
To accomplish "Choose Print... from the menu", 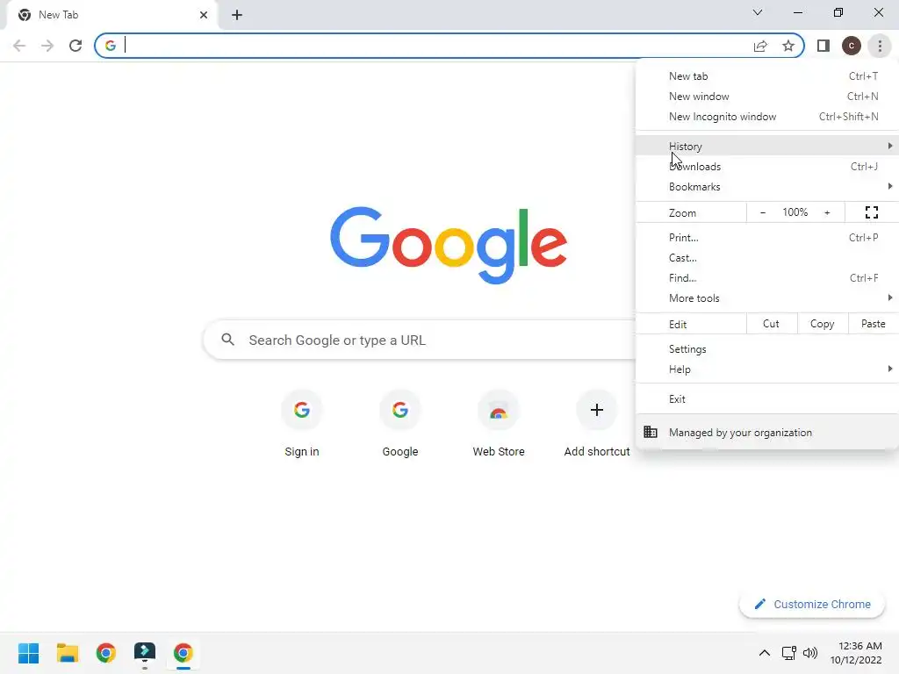I will point(767,237).
